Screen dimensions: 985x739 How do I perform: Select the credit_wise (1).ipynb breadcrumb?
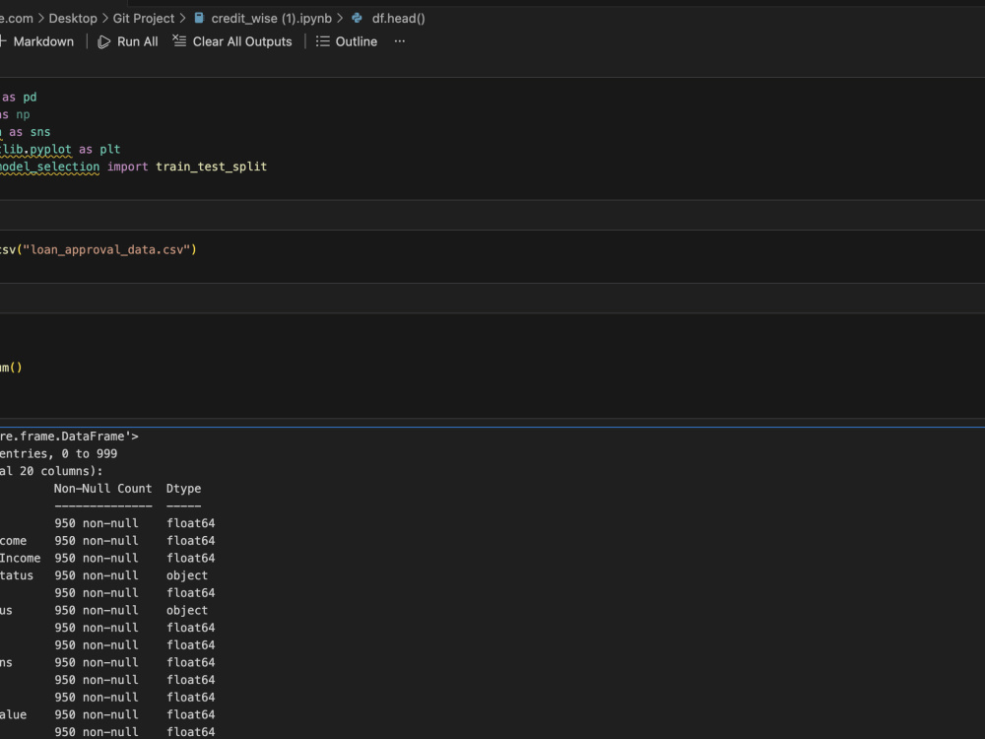click(272, 18)
